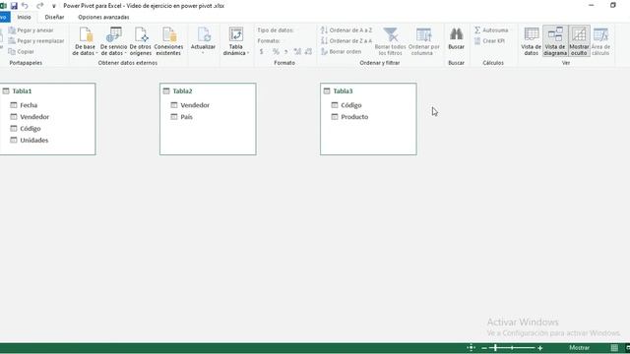The image size is (630, 354).
Task: Apply currency format with dollar icon
Action: [x=262, y=51]
